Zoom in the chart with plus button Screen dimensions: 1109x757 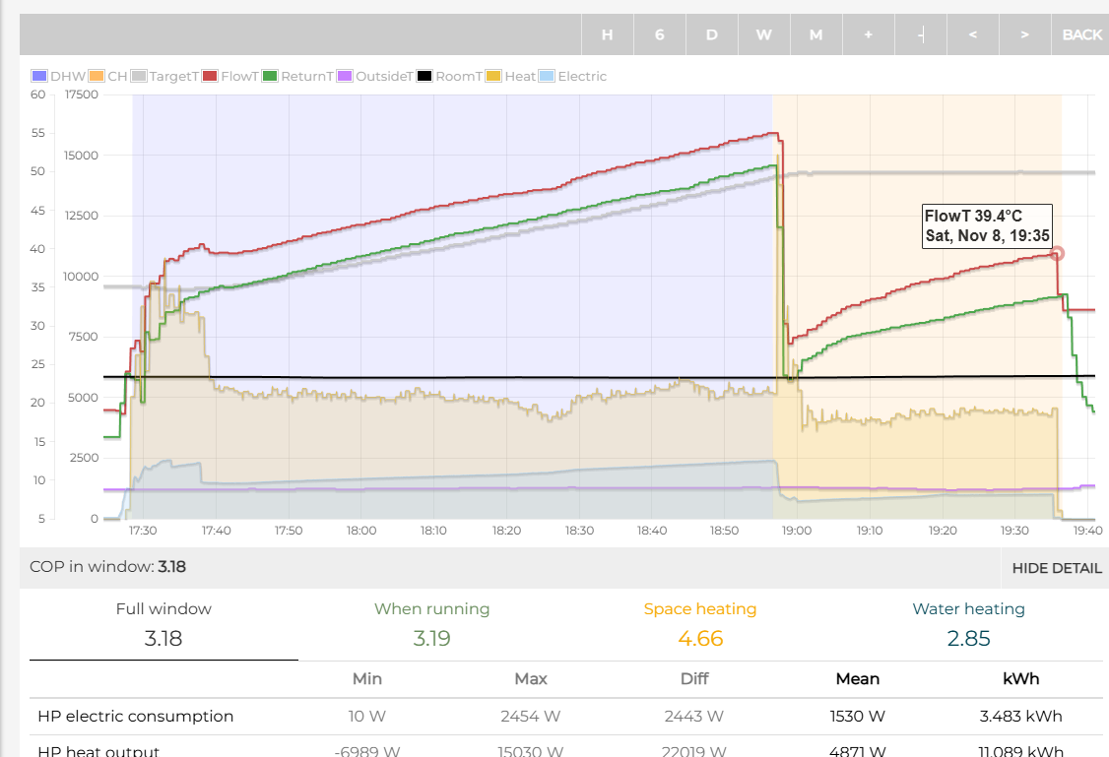point(868,34)
